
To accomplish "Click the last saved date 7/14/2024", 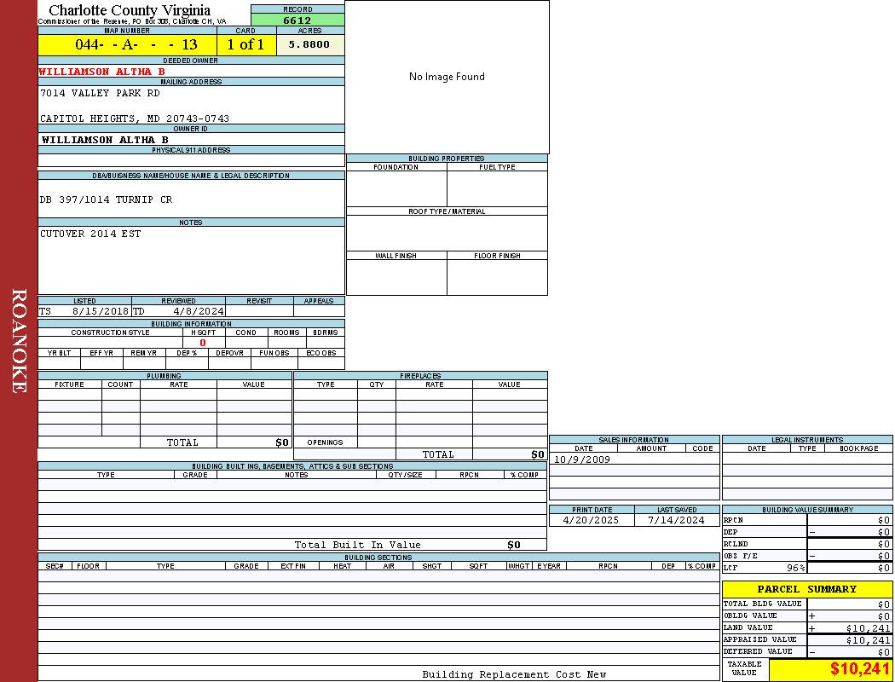I will (x=676, y=520).
